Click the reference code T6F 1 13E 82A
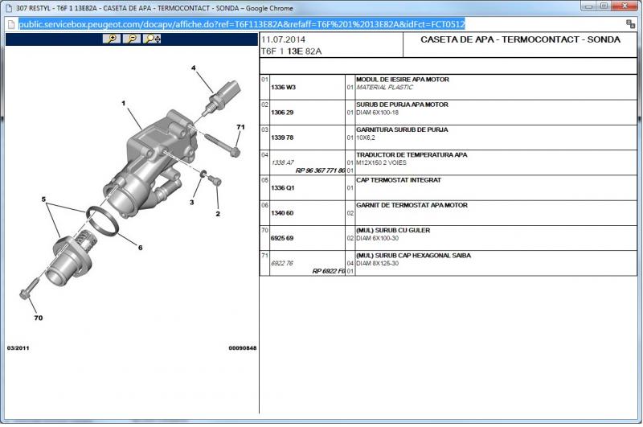Viewport: 643px width, 427px height. [x=291, y=51]
